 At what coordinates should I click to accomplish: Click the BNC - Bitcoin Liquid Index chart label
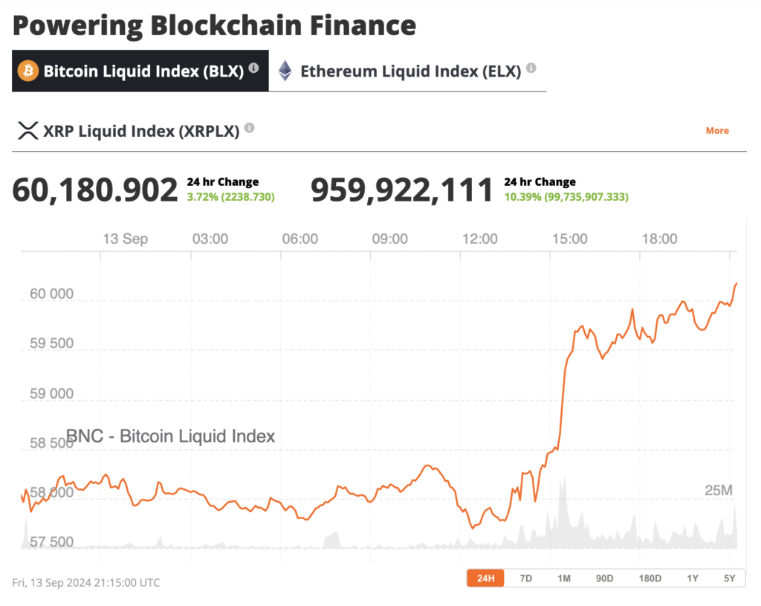pos(171,436)
